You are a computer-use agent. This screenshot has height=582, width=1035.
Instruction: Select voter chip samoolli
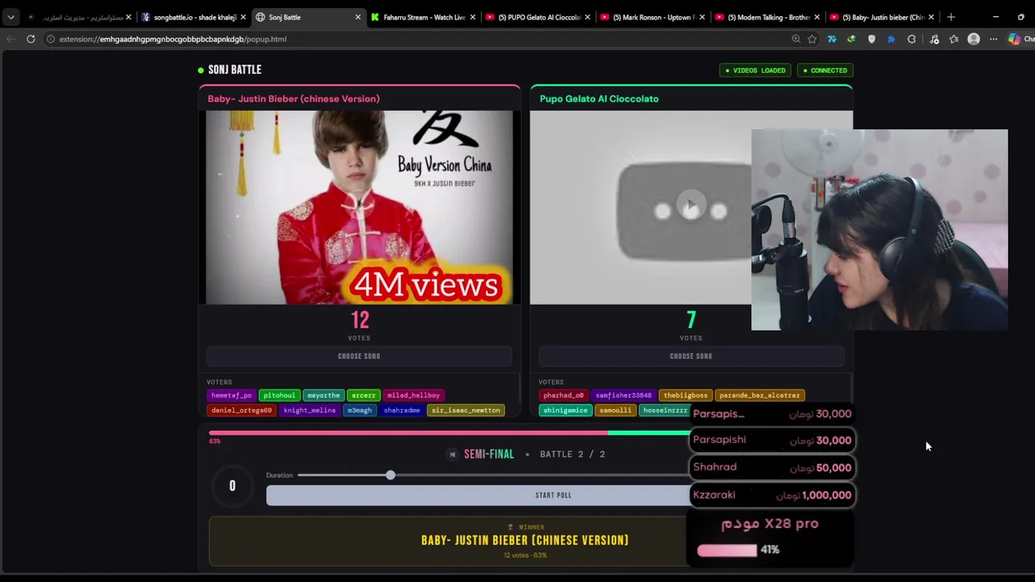tap(615, 411)
